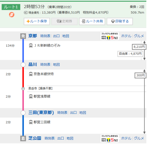Click ホテル link in 芝公園 row
The image size is (148, 144).
(x=126, y=138)
